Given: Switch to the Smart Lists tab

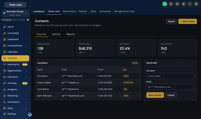Looking at the screenshot, I should [x=54, y=11].
